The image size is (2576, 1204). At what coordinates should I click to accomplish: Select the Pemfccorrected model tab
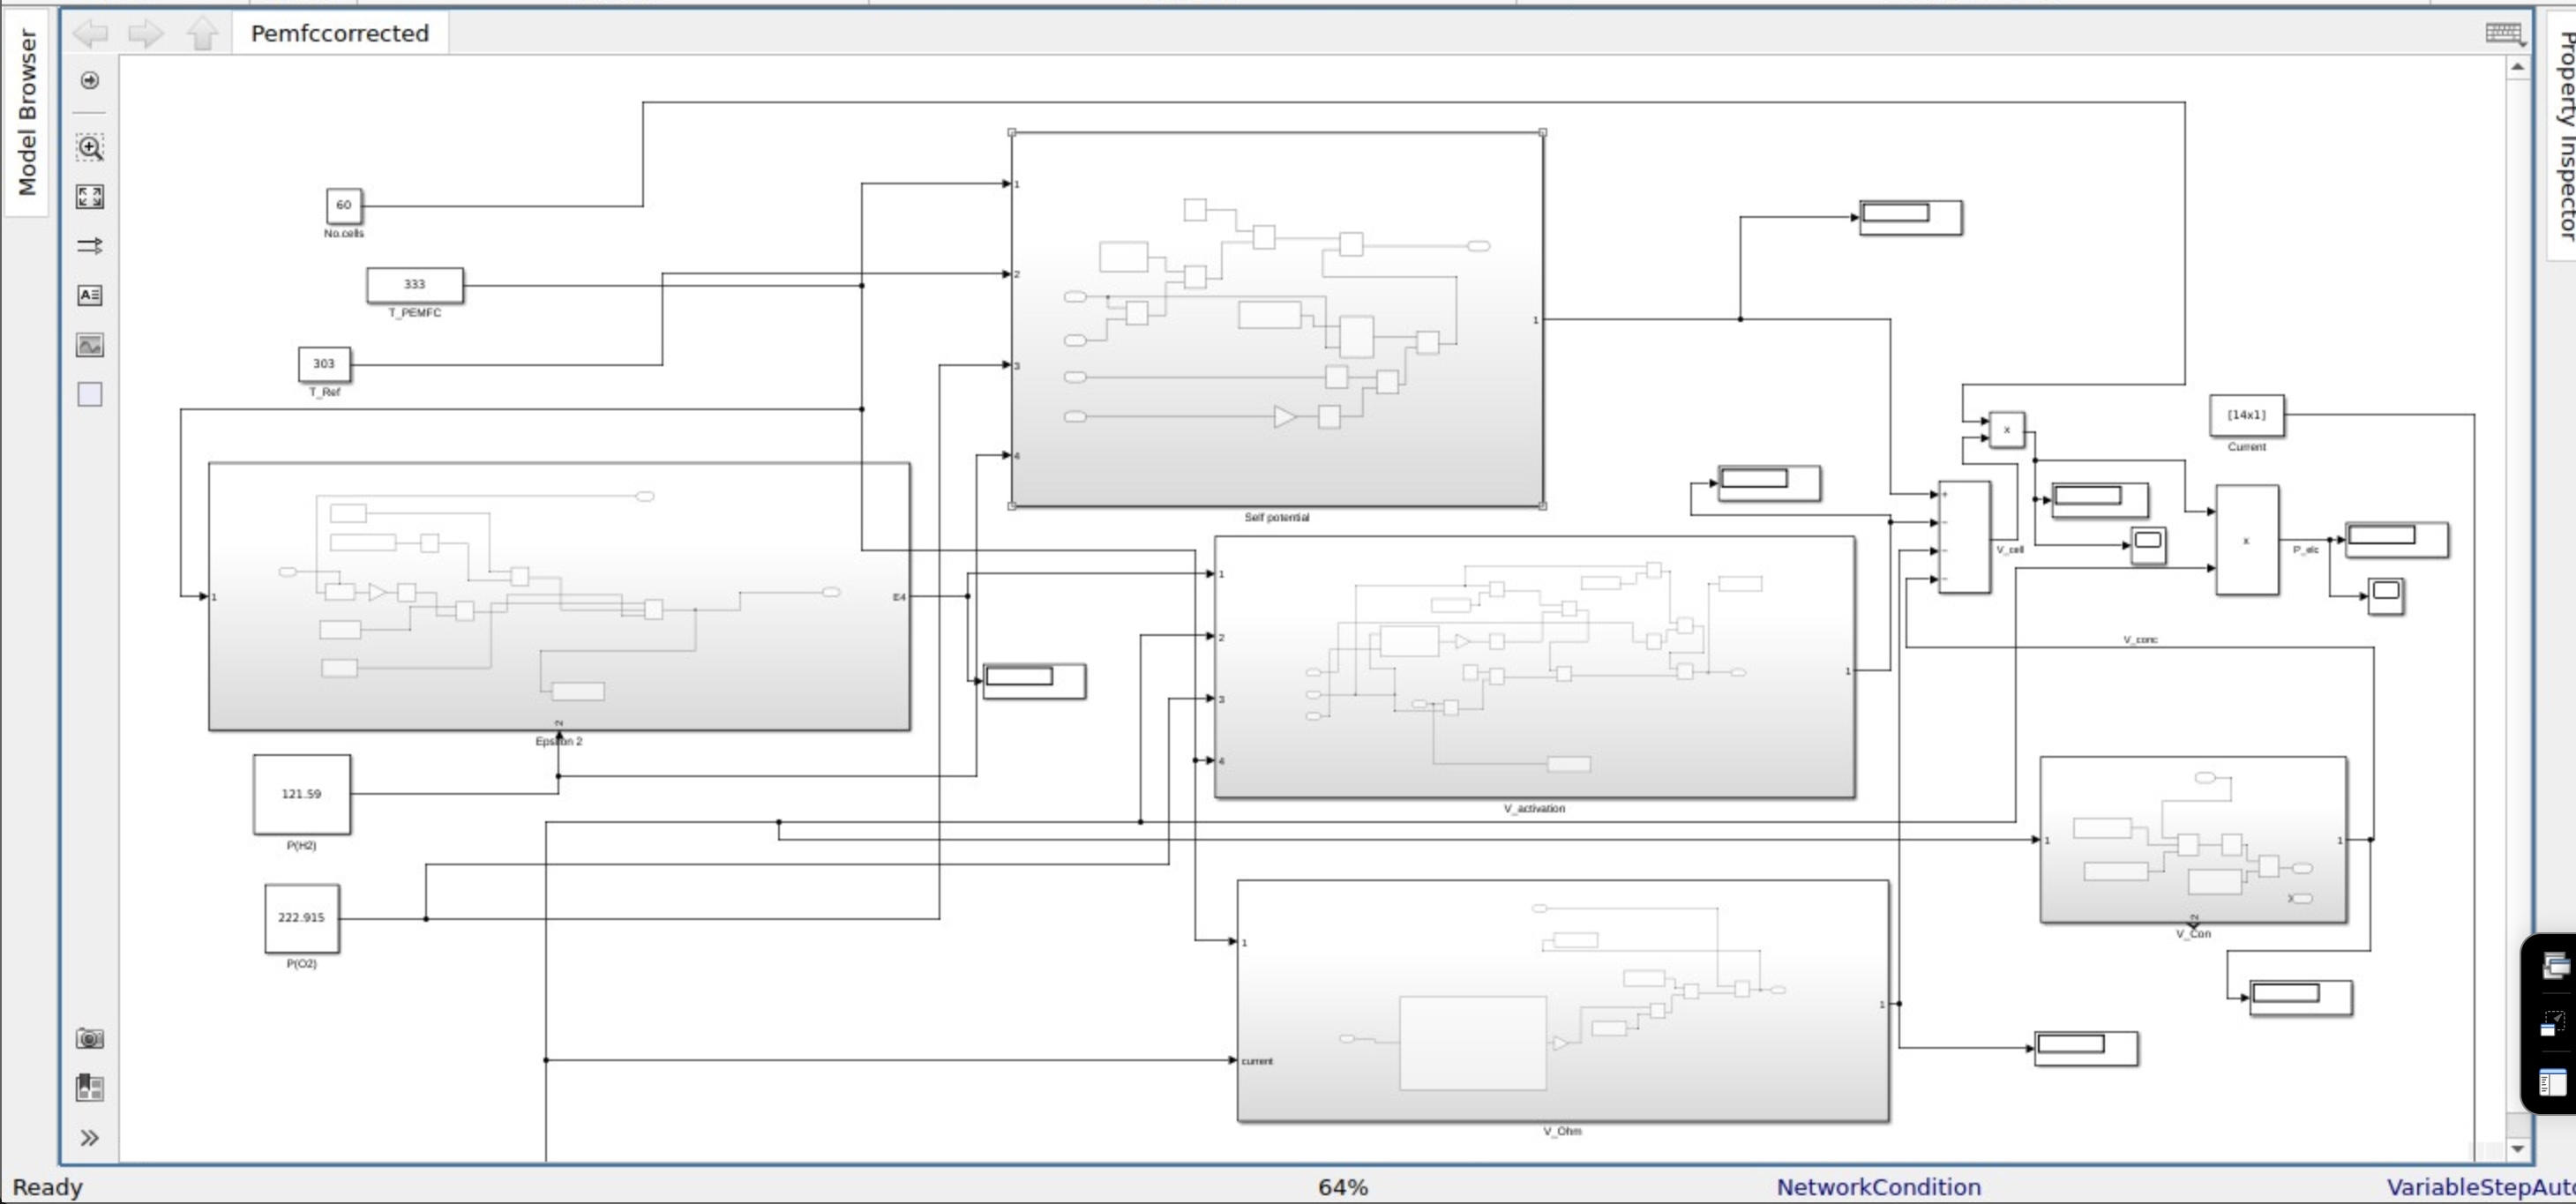pos(340,33)
